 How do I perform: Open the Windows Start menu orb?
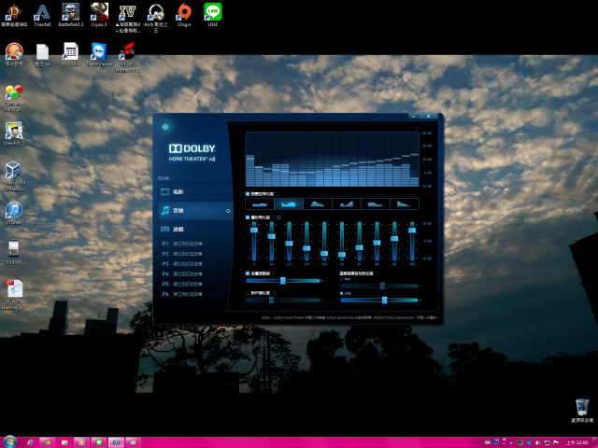pyautogui.click(x=10, y=441)
